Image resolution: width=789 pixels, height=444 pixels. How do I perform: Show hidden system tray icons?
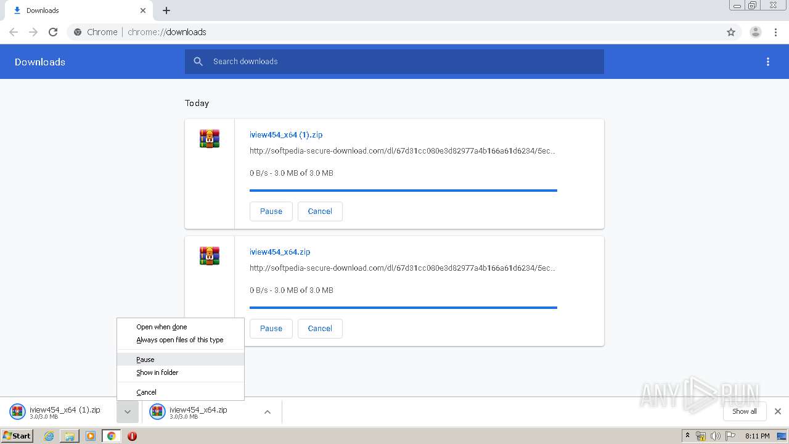[688, 436]
